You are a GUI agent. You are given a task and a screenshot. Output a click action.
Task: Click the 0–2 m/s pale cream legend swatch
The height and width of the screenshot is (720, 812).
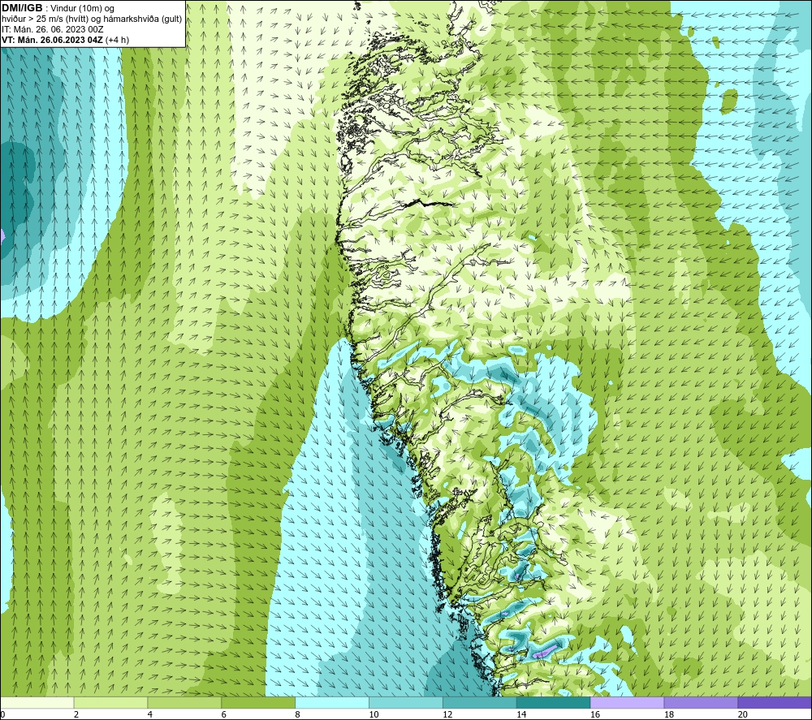pyautogui.click(x=37, y=702)
